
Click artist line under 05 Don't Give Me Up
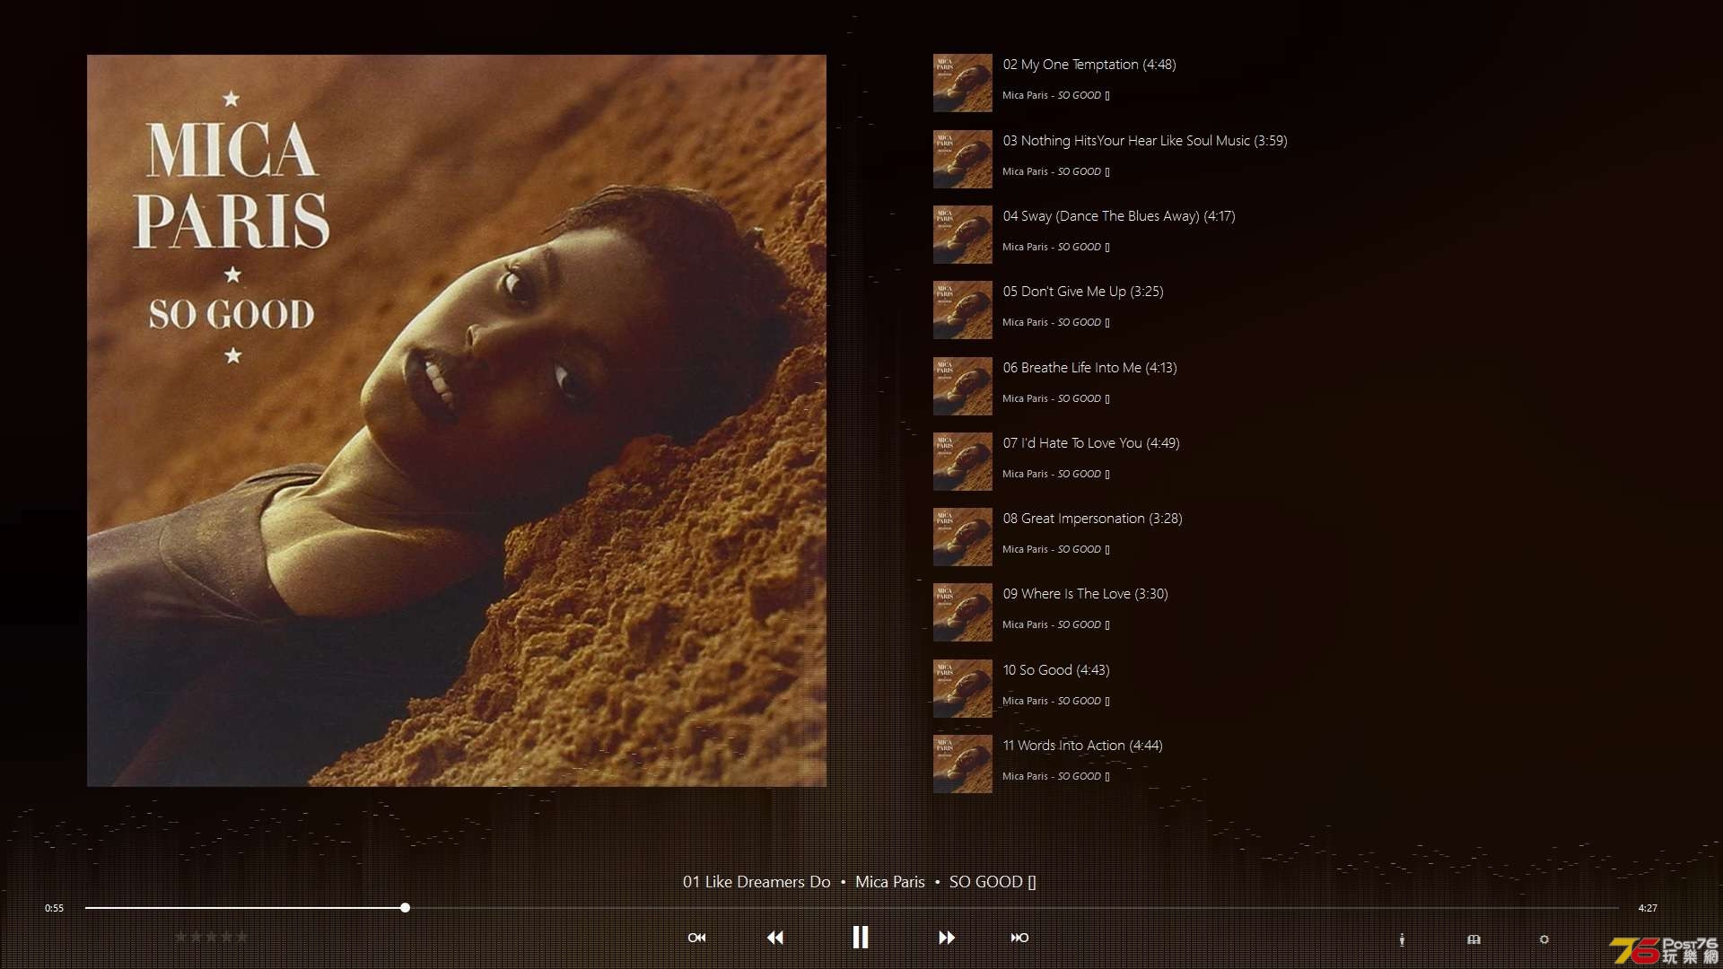pyautogui.click(x=1056, y=322)
